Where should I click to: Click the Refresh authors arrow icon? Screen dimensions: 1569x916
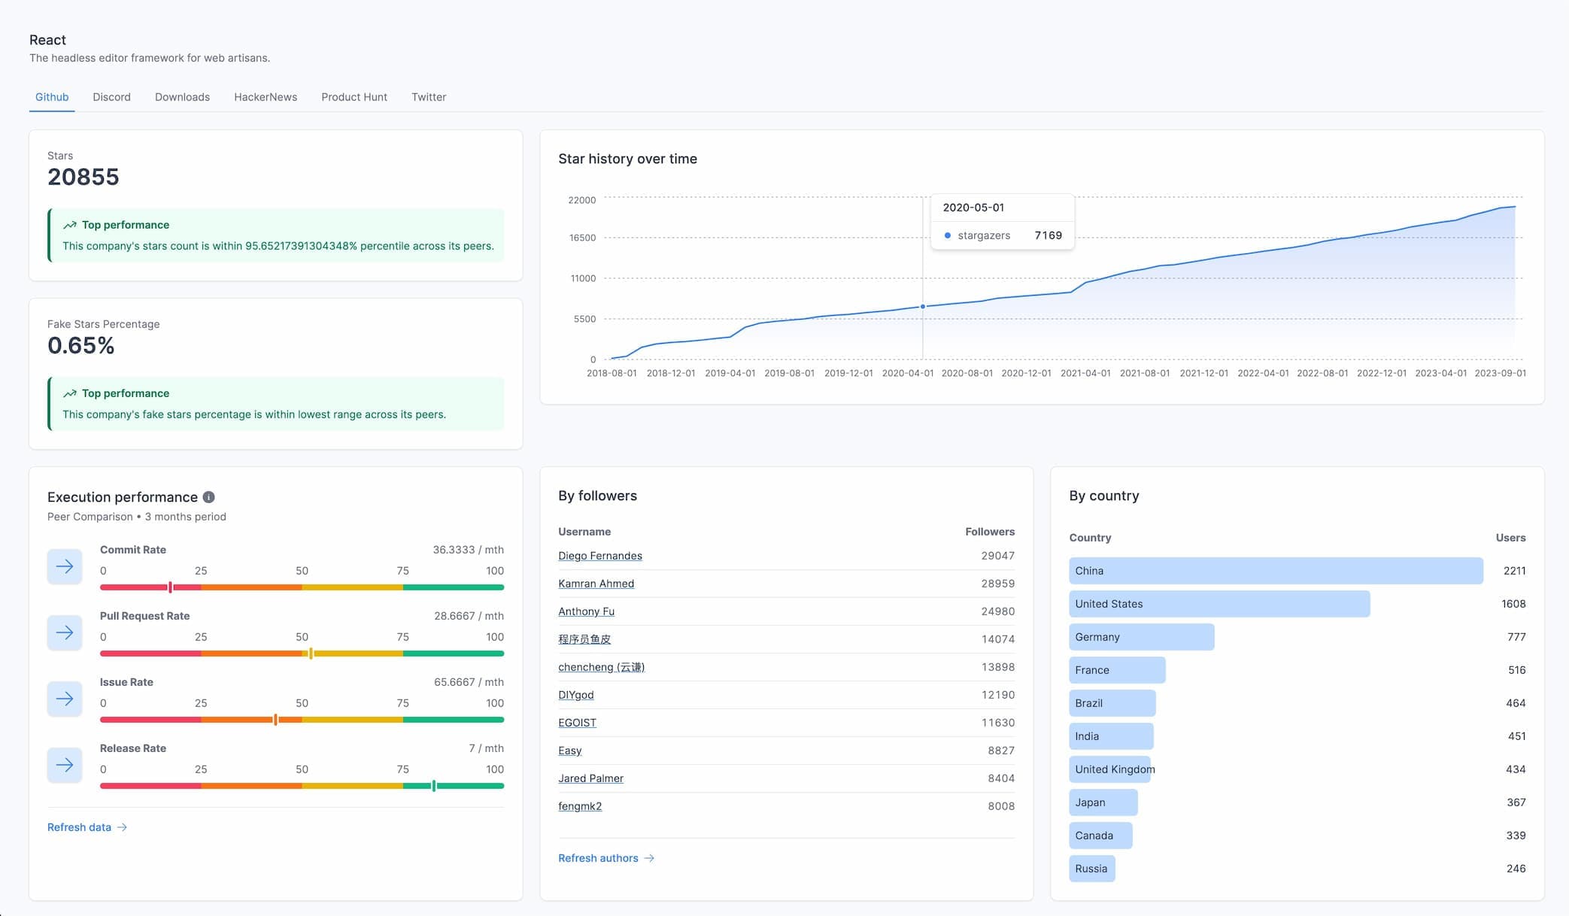pos(649,858)
